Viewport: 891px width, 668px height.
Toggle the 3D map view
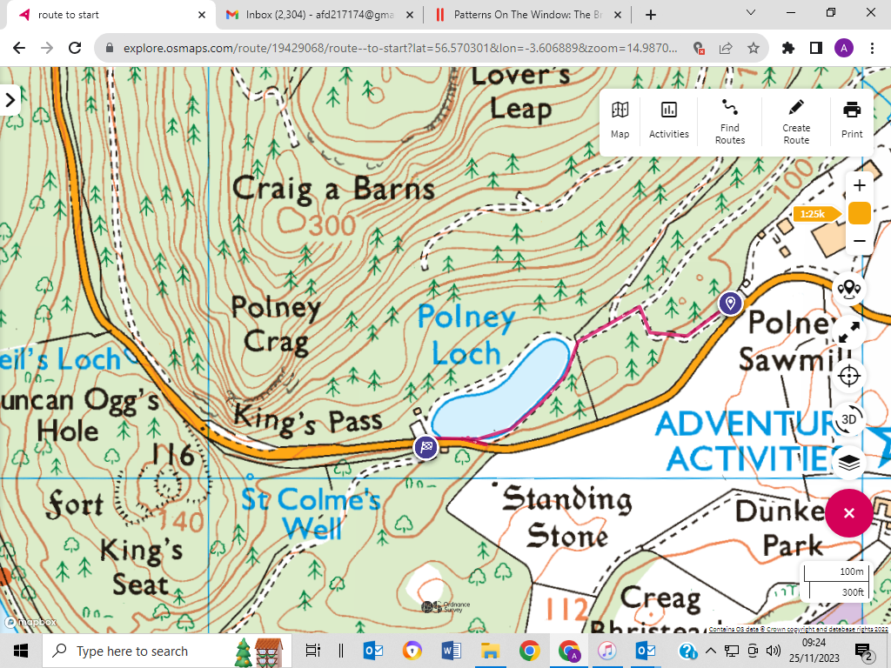[x=849, y=418]
